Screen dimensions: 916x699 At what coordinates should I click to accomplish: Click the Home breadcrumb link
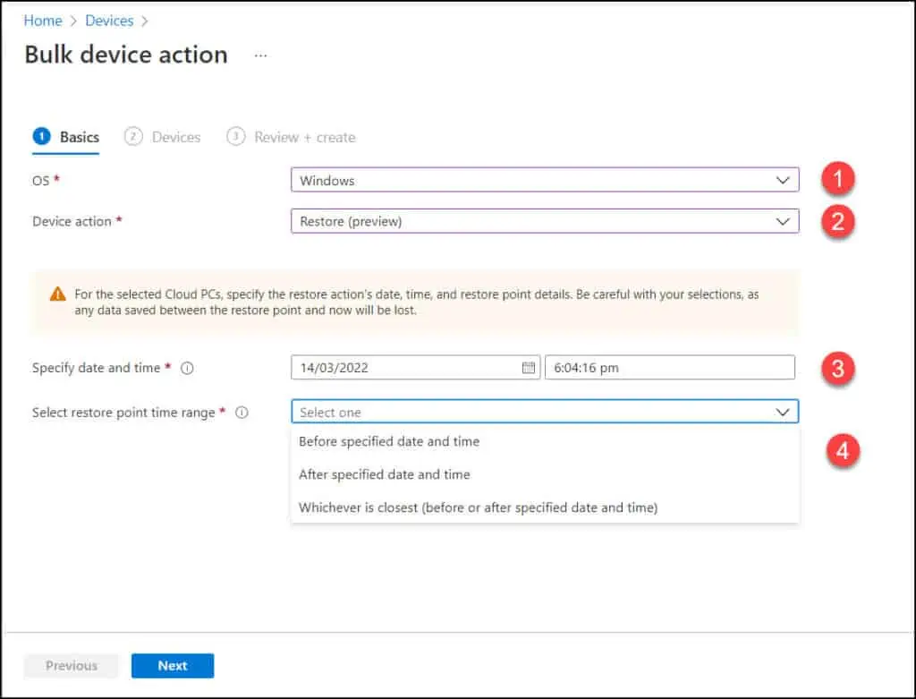click(43, 21)
